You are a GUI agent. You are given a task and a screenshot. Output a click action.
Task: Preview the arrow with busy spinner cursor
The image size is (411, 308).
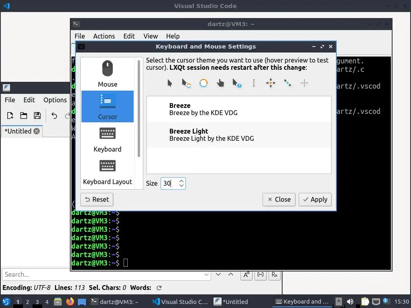click(186, 83)
